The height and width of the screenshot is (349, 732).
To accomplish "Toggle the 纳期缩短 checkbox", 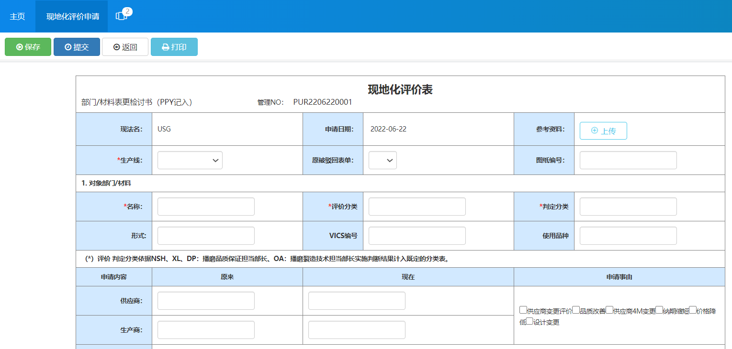I will coord(659,310).
